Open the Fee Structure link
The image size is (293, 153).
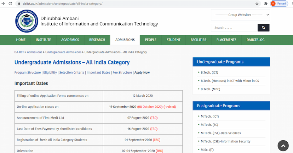122,72
